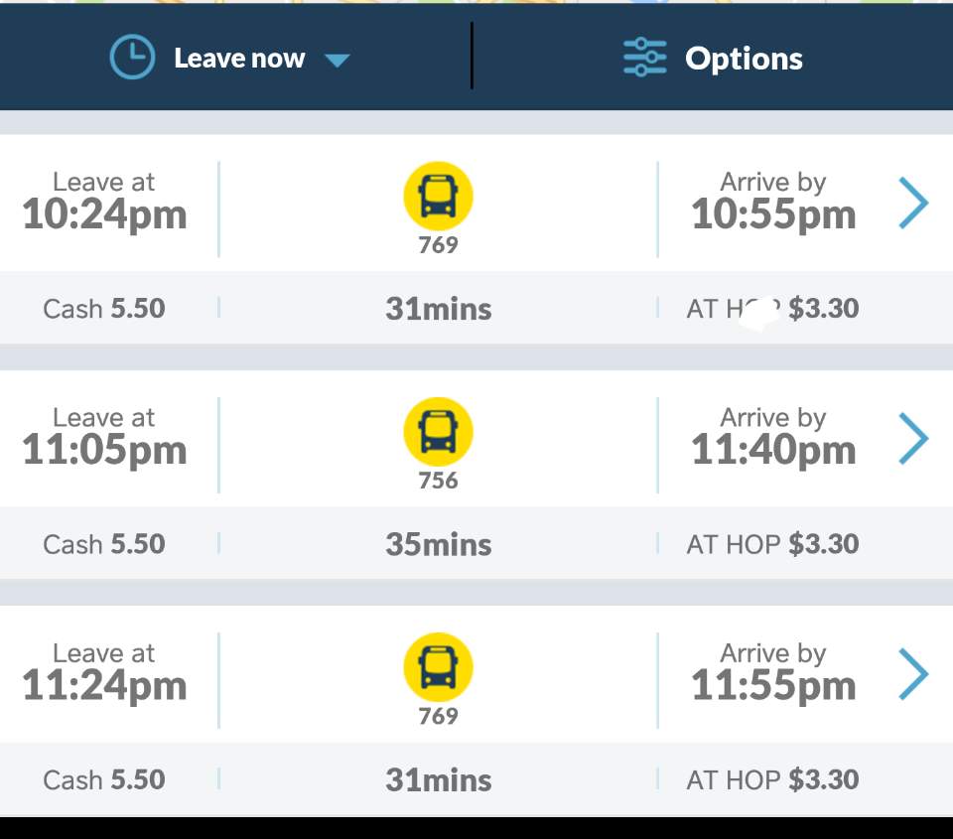953x839 pixels.
Task: Click AT HOP $3.30 fare on the 11:24pm trip
Action: pyautogui.click(x=772, y=779)
